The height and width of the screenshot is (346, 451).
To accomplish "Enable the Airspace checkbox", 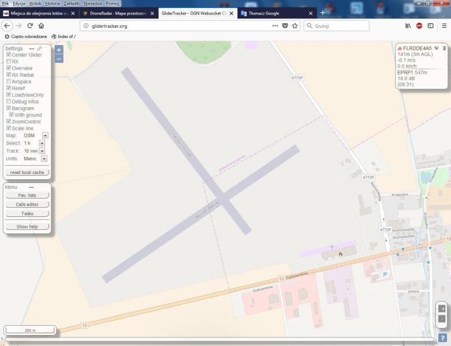I will (x=9, y=82).
